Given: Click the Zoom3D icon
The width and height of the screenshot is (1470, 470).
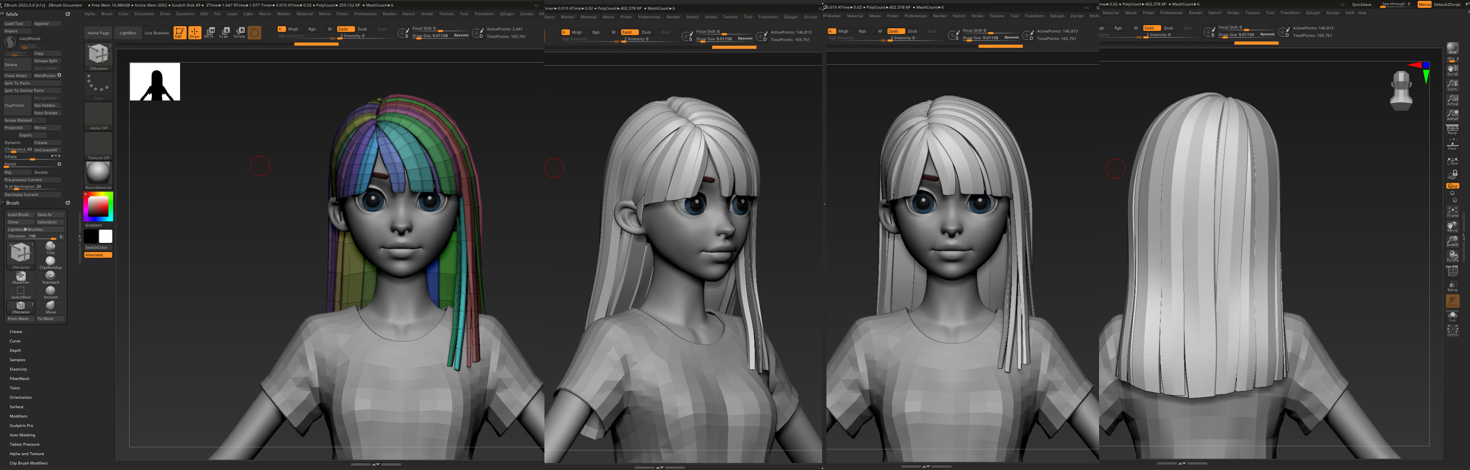Looking at the screenshot, I should click(x=1452, y=241).
